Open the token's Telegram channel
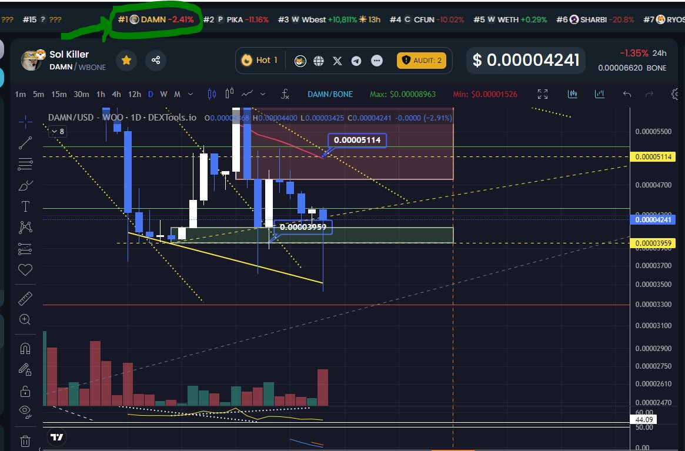Image resolution: width=685 pixels, height=451 pixels. (x=356, y=61)
